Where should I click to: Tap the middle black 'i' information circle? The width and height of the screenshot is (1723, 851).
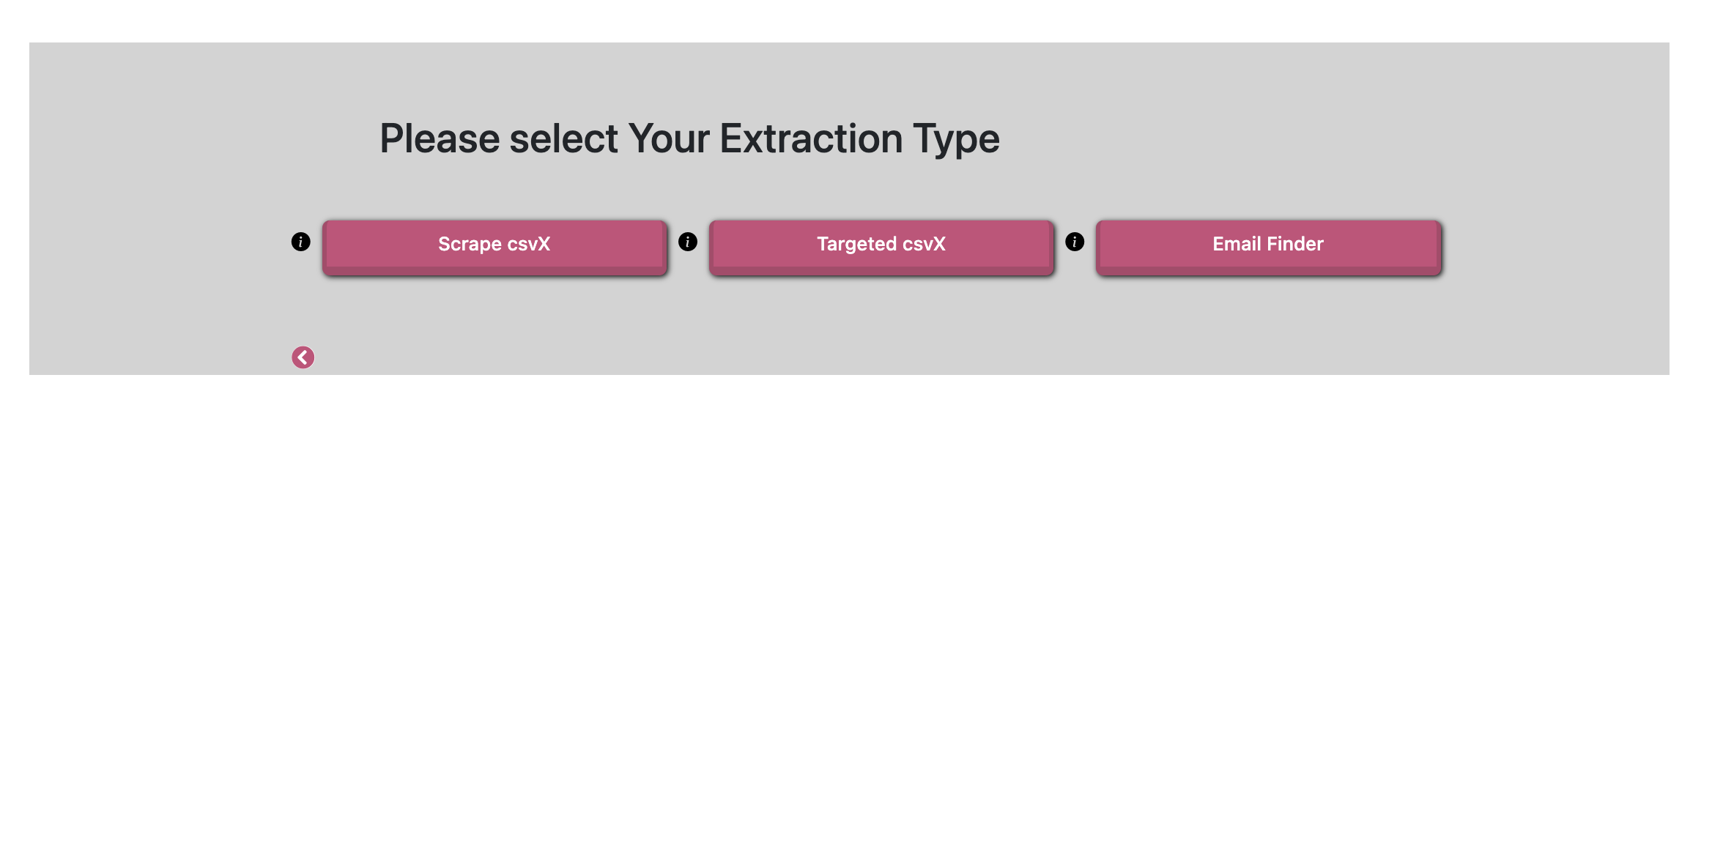pos(687,242)
